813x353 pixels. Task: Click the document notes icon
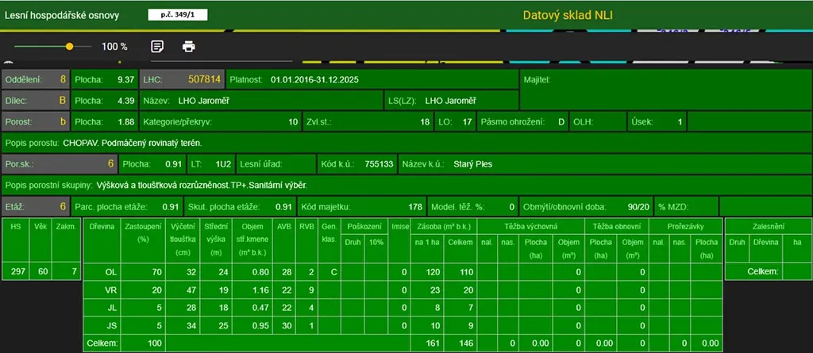coord(157,46)
